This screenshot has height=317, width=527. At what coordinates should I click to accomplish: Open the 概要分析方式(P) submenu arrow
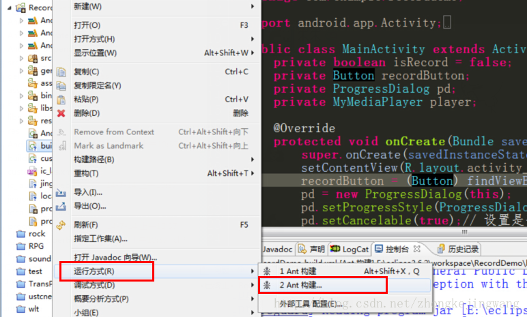(252, 299)
